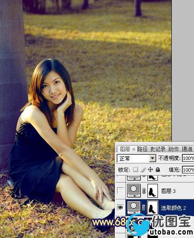Open the 动作 panel tab
This screenshot has width=194, height=238.
pyautogui.click(x=174, y=149)
